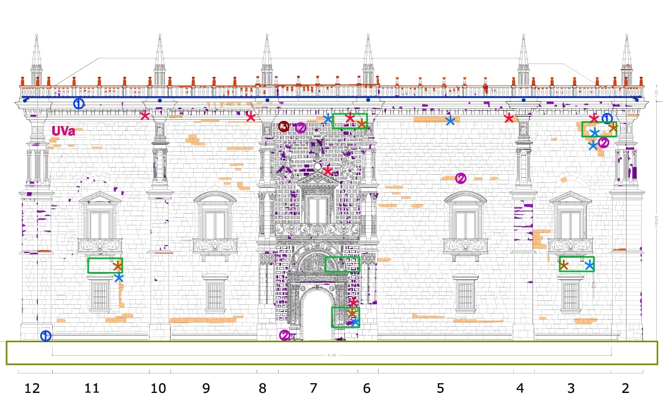Screen dimensions: 670x416
Task: Toggle the magenta circled 2 marker near the entrance base
Action: (x=284, y=335)
